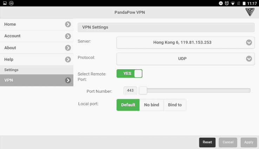Open the Server dropdown list
Screen dimensions: 259x149
pos(185,43)
